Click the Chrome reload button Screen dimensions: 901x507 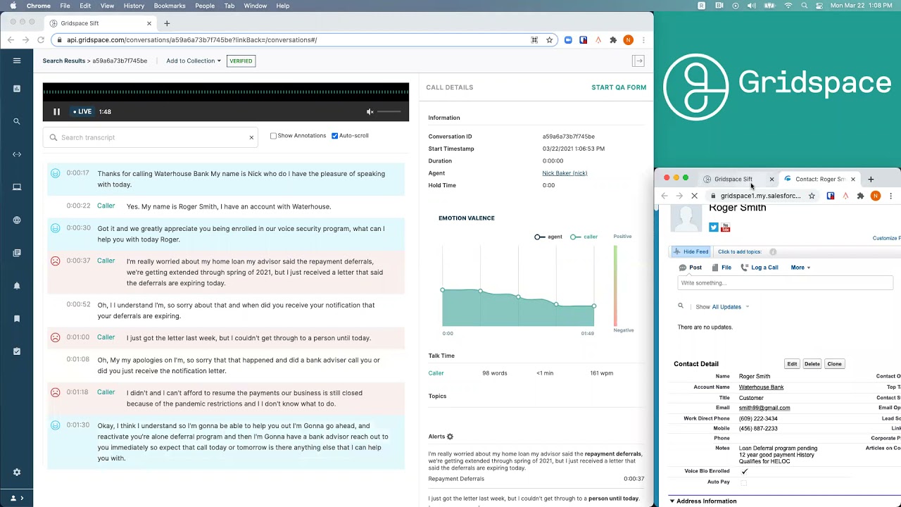(x=41, y=40)
